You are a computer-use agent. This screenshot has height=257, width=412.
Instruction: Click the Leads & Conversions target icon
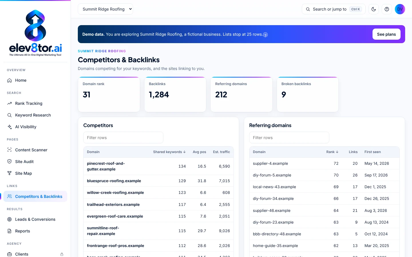tap(9, 219)
